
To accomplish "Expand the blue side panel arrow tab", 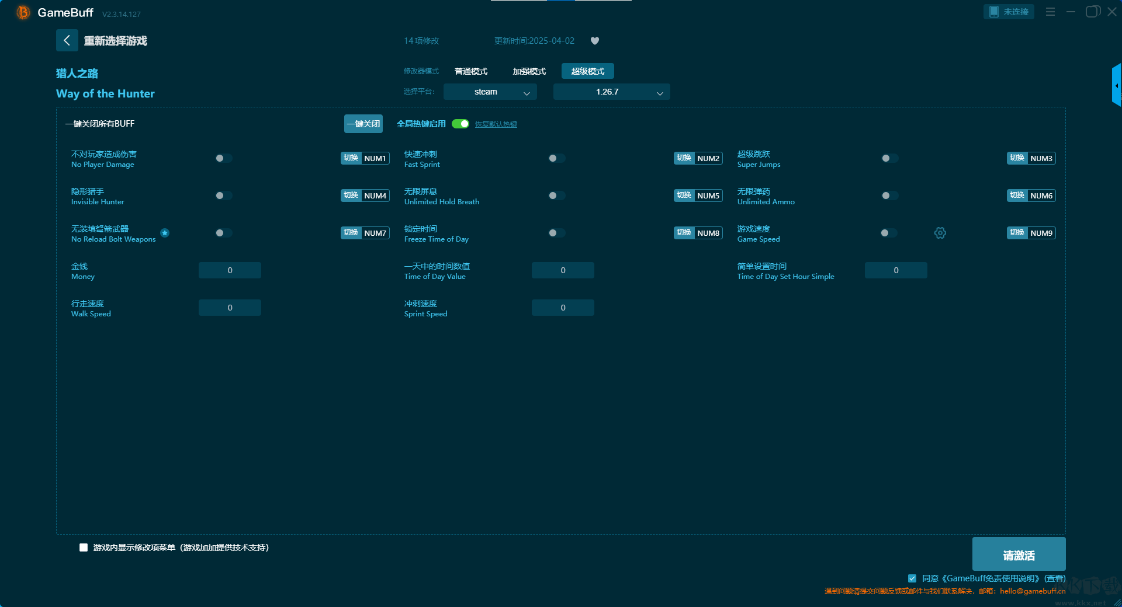I will click(1116, 86).
